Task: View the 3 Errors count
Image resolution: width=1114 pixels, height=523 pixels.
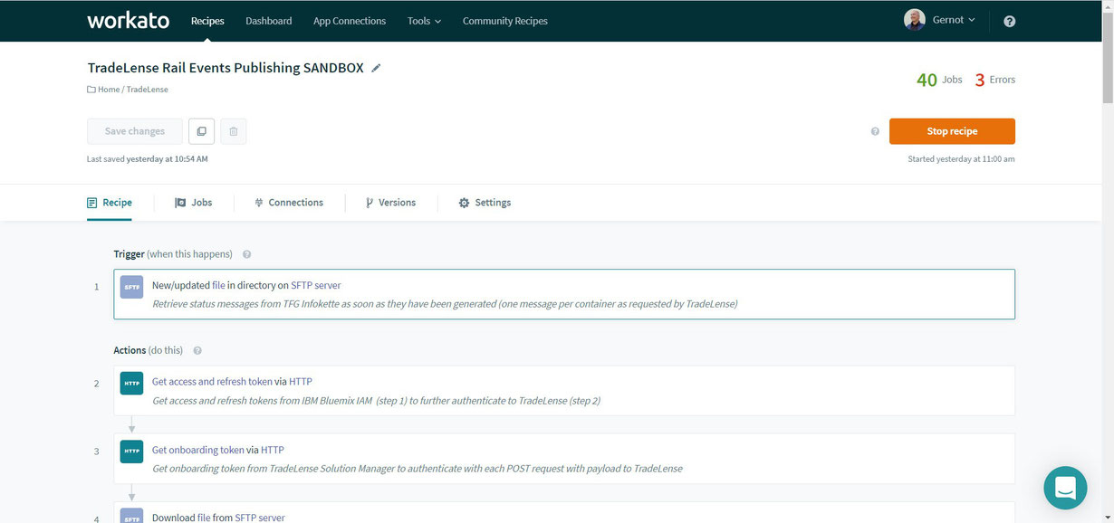Action: (x=994, y=80)
